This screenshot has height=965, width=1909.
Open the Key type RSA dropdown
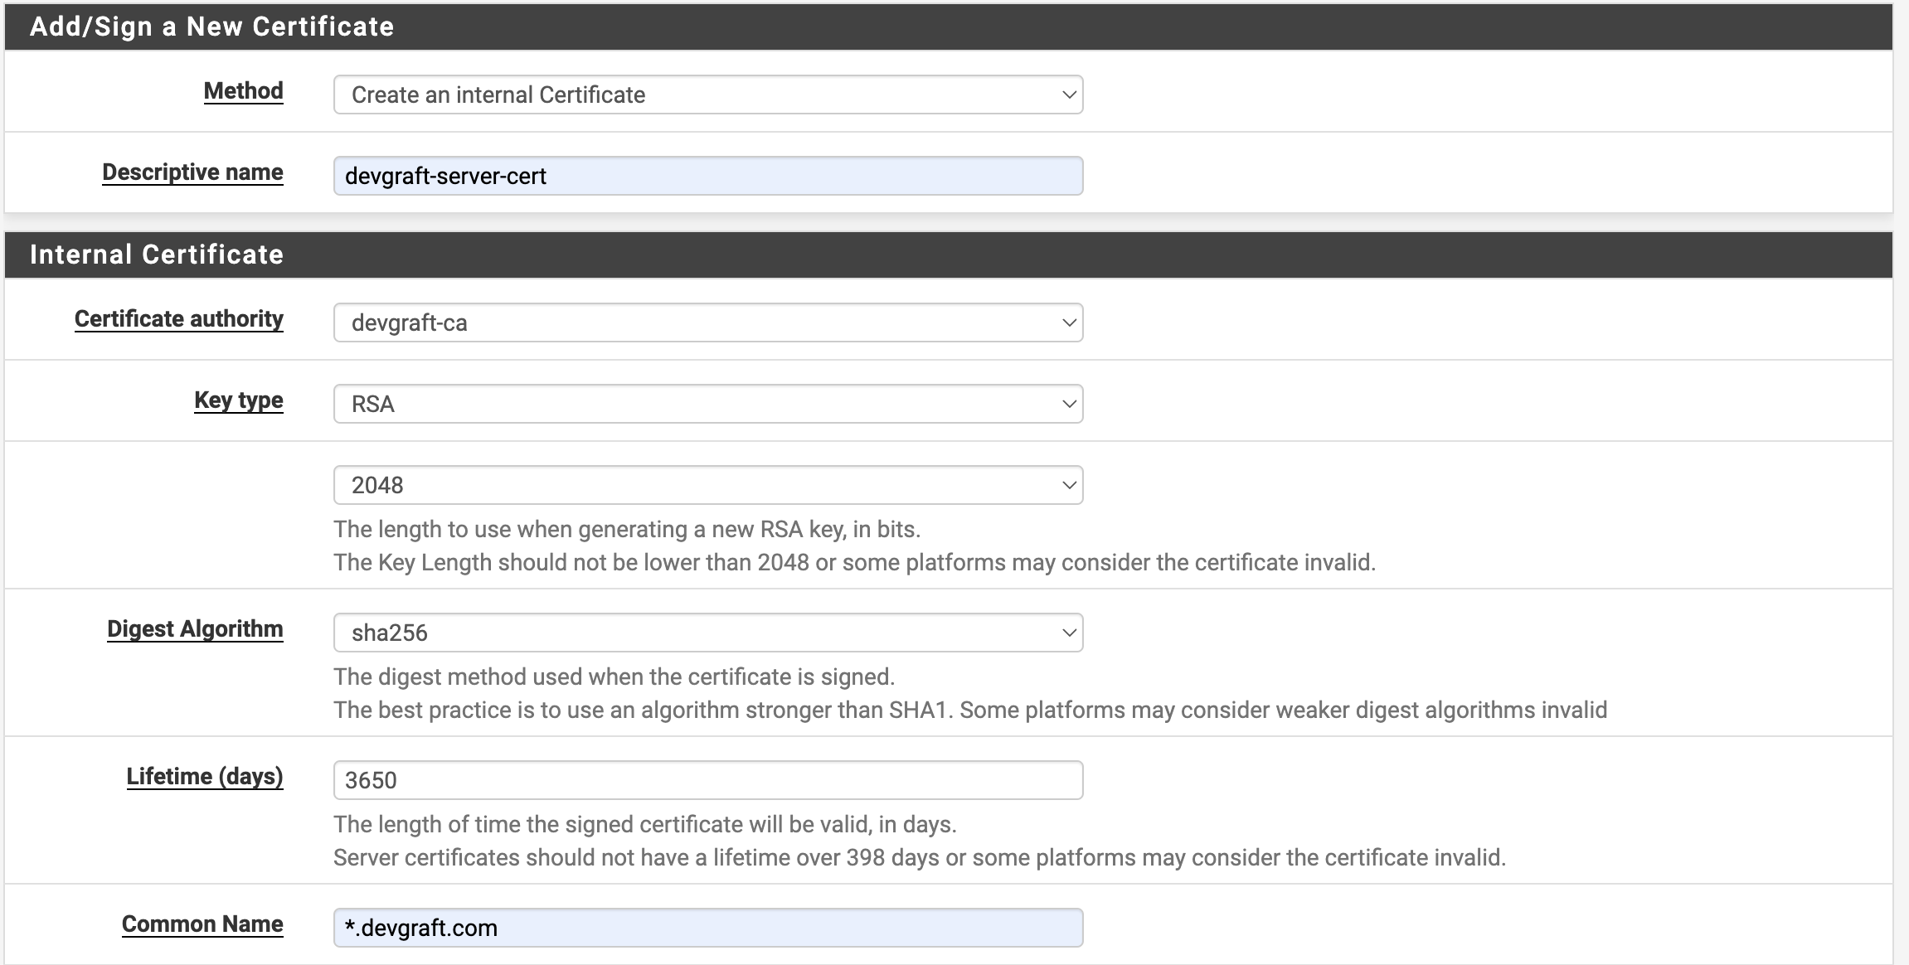pos(707,404)
